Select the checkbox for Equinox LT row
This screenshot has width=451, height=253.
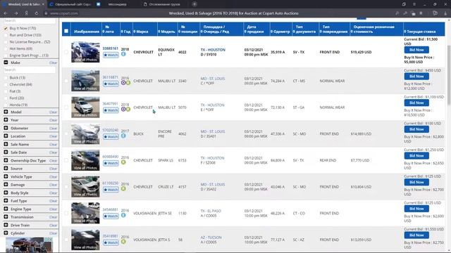(x=66, y=52)
